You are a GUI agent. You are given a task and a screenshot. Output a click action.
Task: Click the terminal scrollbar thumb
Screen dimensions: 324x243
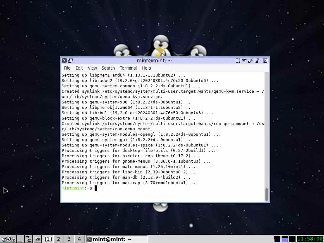tap(266, 195)
